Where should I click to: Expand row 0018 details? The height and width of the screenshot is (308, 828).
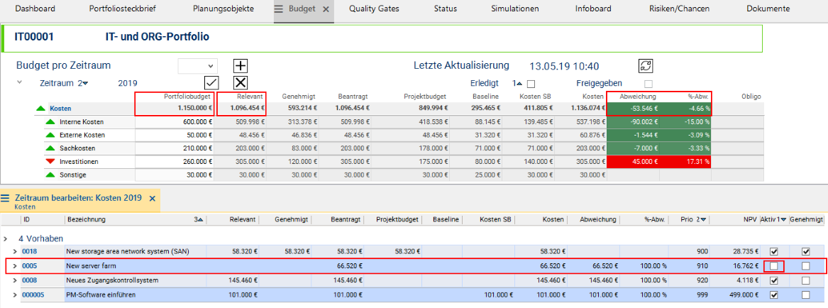[15, 252]
